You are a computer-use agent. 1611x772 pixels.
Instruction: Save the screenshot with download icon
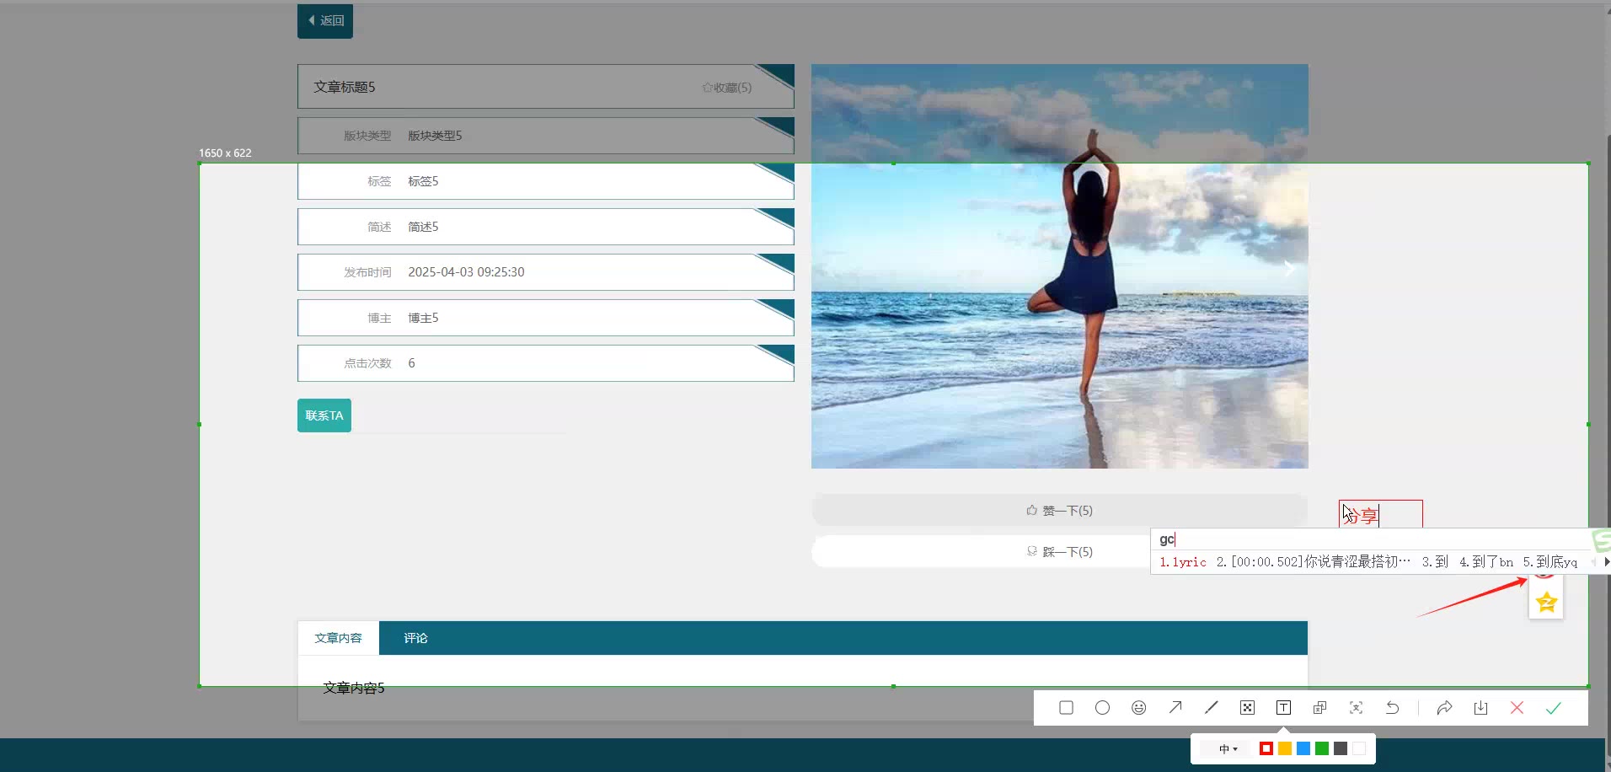1480,708
